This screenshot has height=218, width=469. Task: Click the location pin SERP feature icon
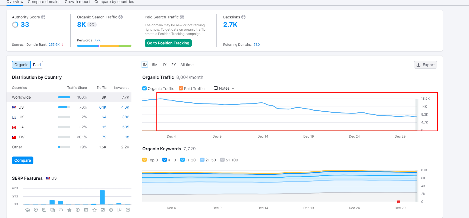click(x=36, y=210)
